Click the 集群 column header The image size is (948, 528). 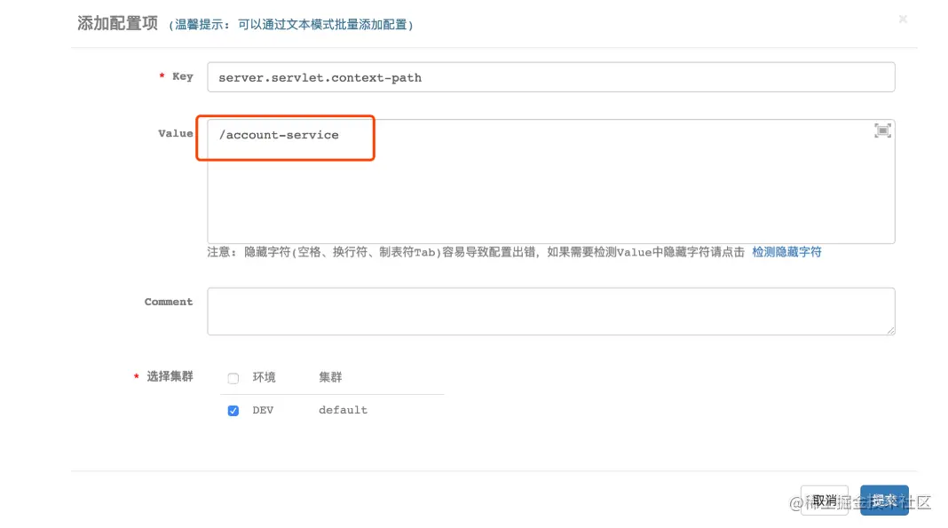coord(330,377)
